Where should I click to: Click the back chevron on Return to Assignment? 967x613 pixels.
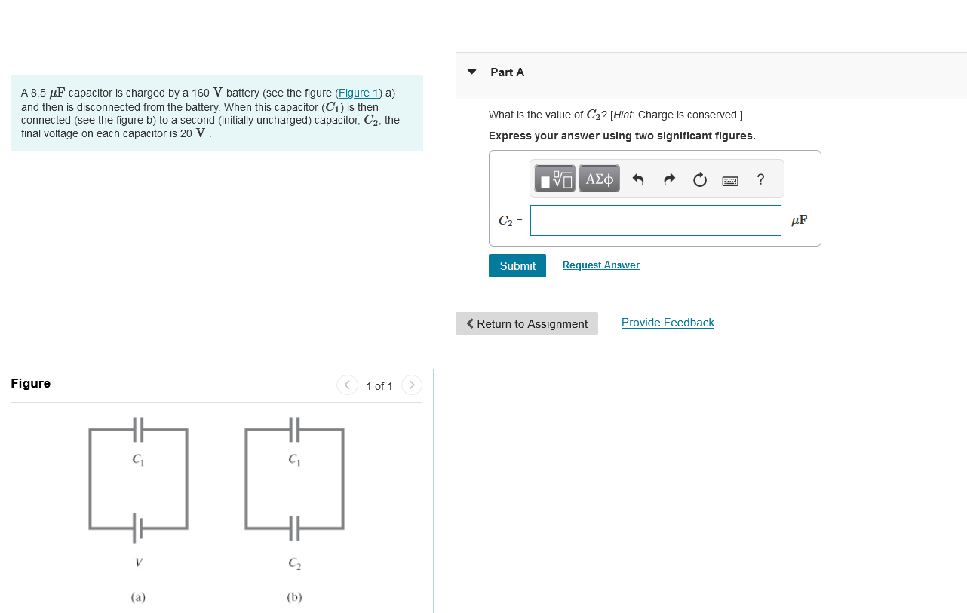pyautogui.click(x=469, y=323)
